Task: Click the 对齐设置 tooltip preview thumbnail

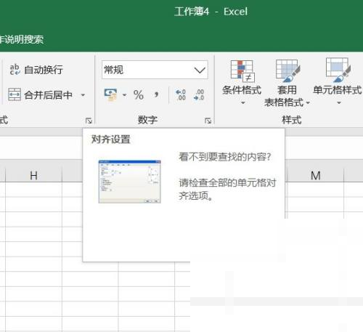Action: tap(130, 182)
